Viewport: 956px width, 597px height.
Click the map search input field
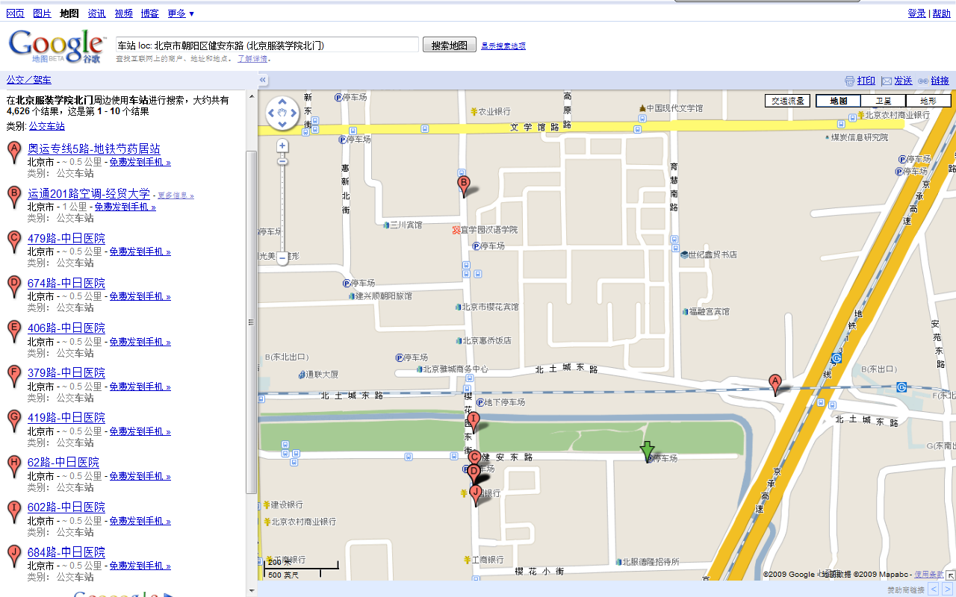click(x=267, y=45)
